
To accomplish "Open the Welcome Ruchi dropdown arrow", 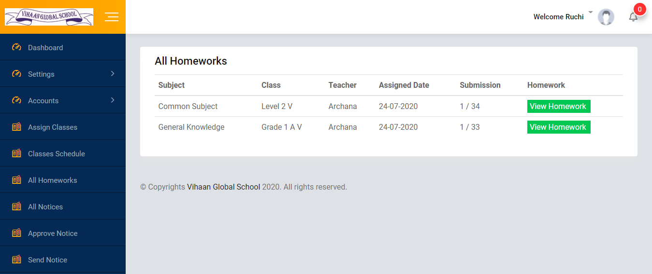I will point(590,12).
